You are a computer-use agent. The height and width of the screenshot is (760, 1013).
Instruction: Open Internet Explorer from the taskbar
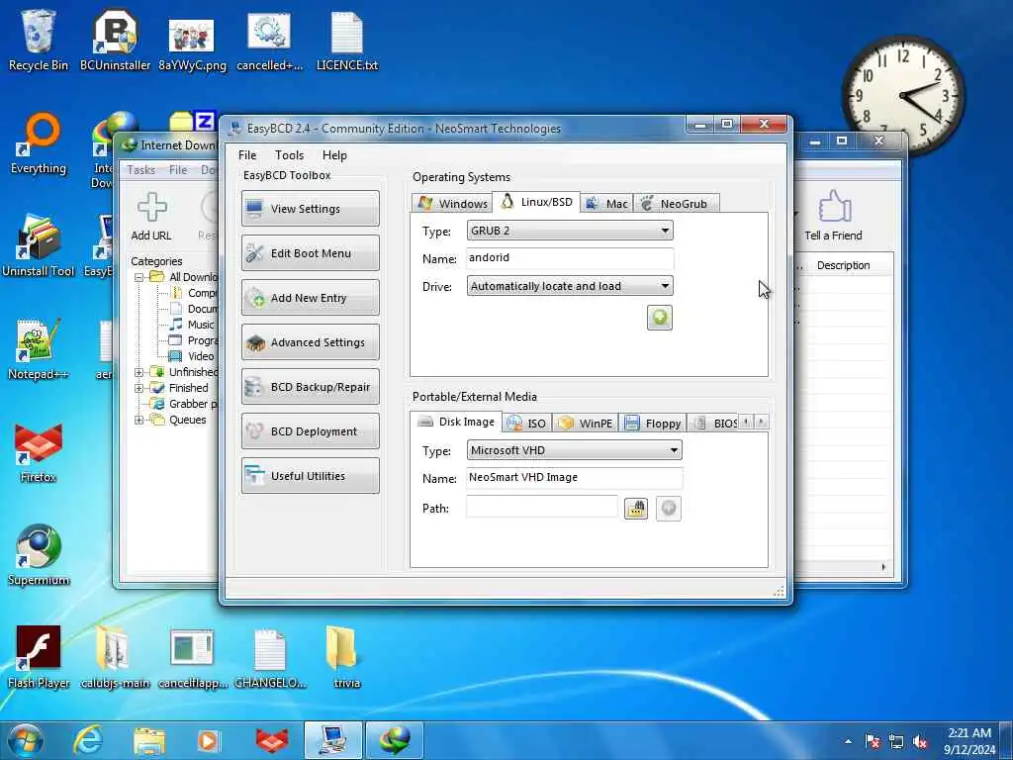pos(88,740)
